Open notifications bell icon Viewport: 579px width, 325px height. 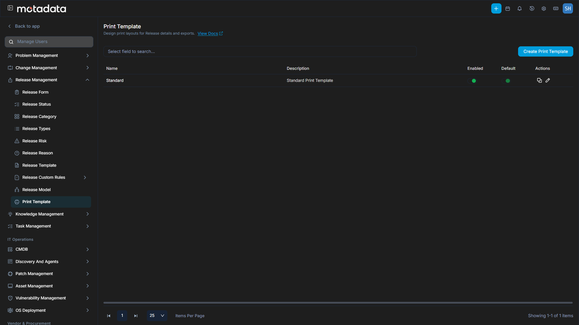(520, 8)
